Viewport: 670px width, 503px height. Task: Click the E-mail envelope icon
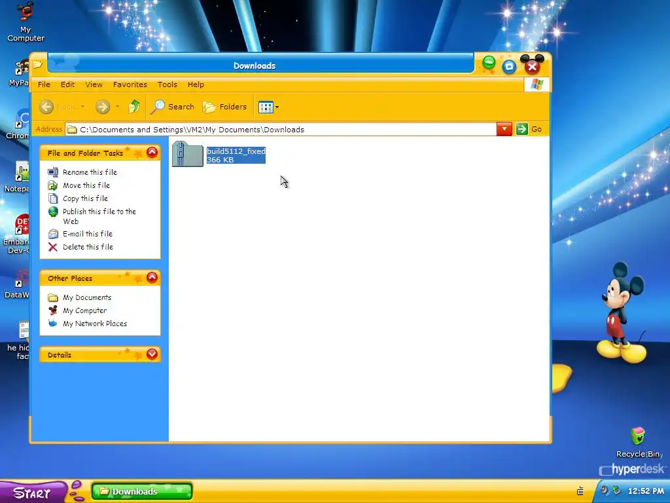(x=53, y=234)
